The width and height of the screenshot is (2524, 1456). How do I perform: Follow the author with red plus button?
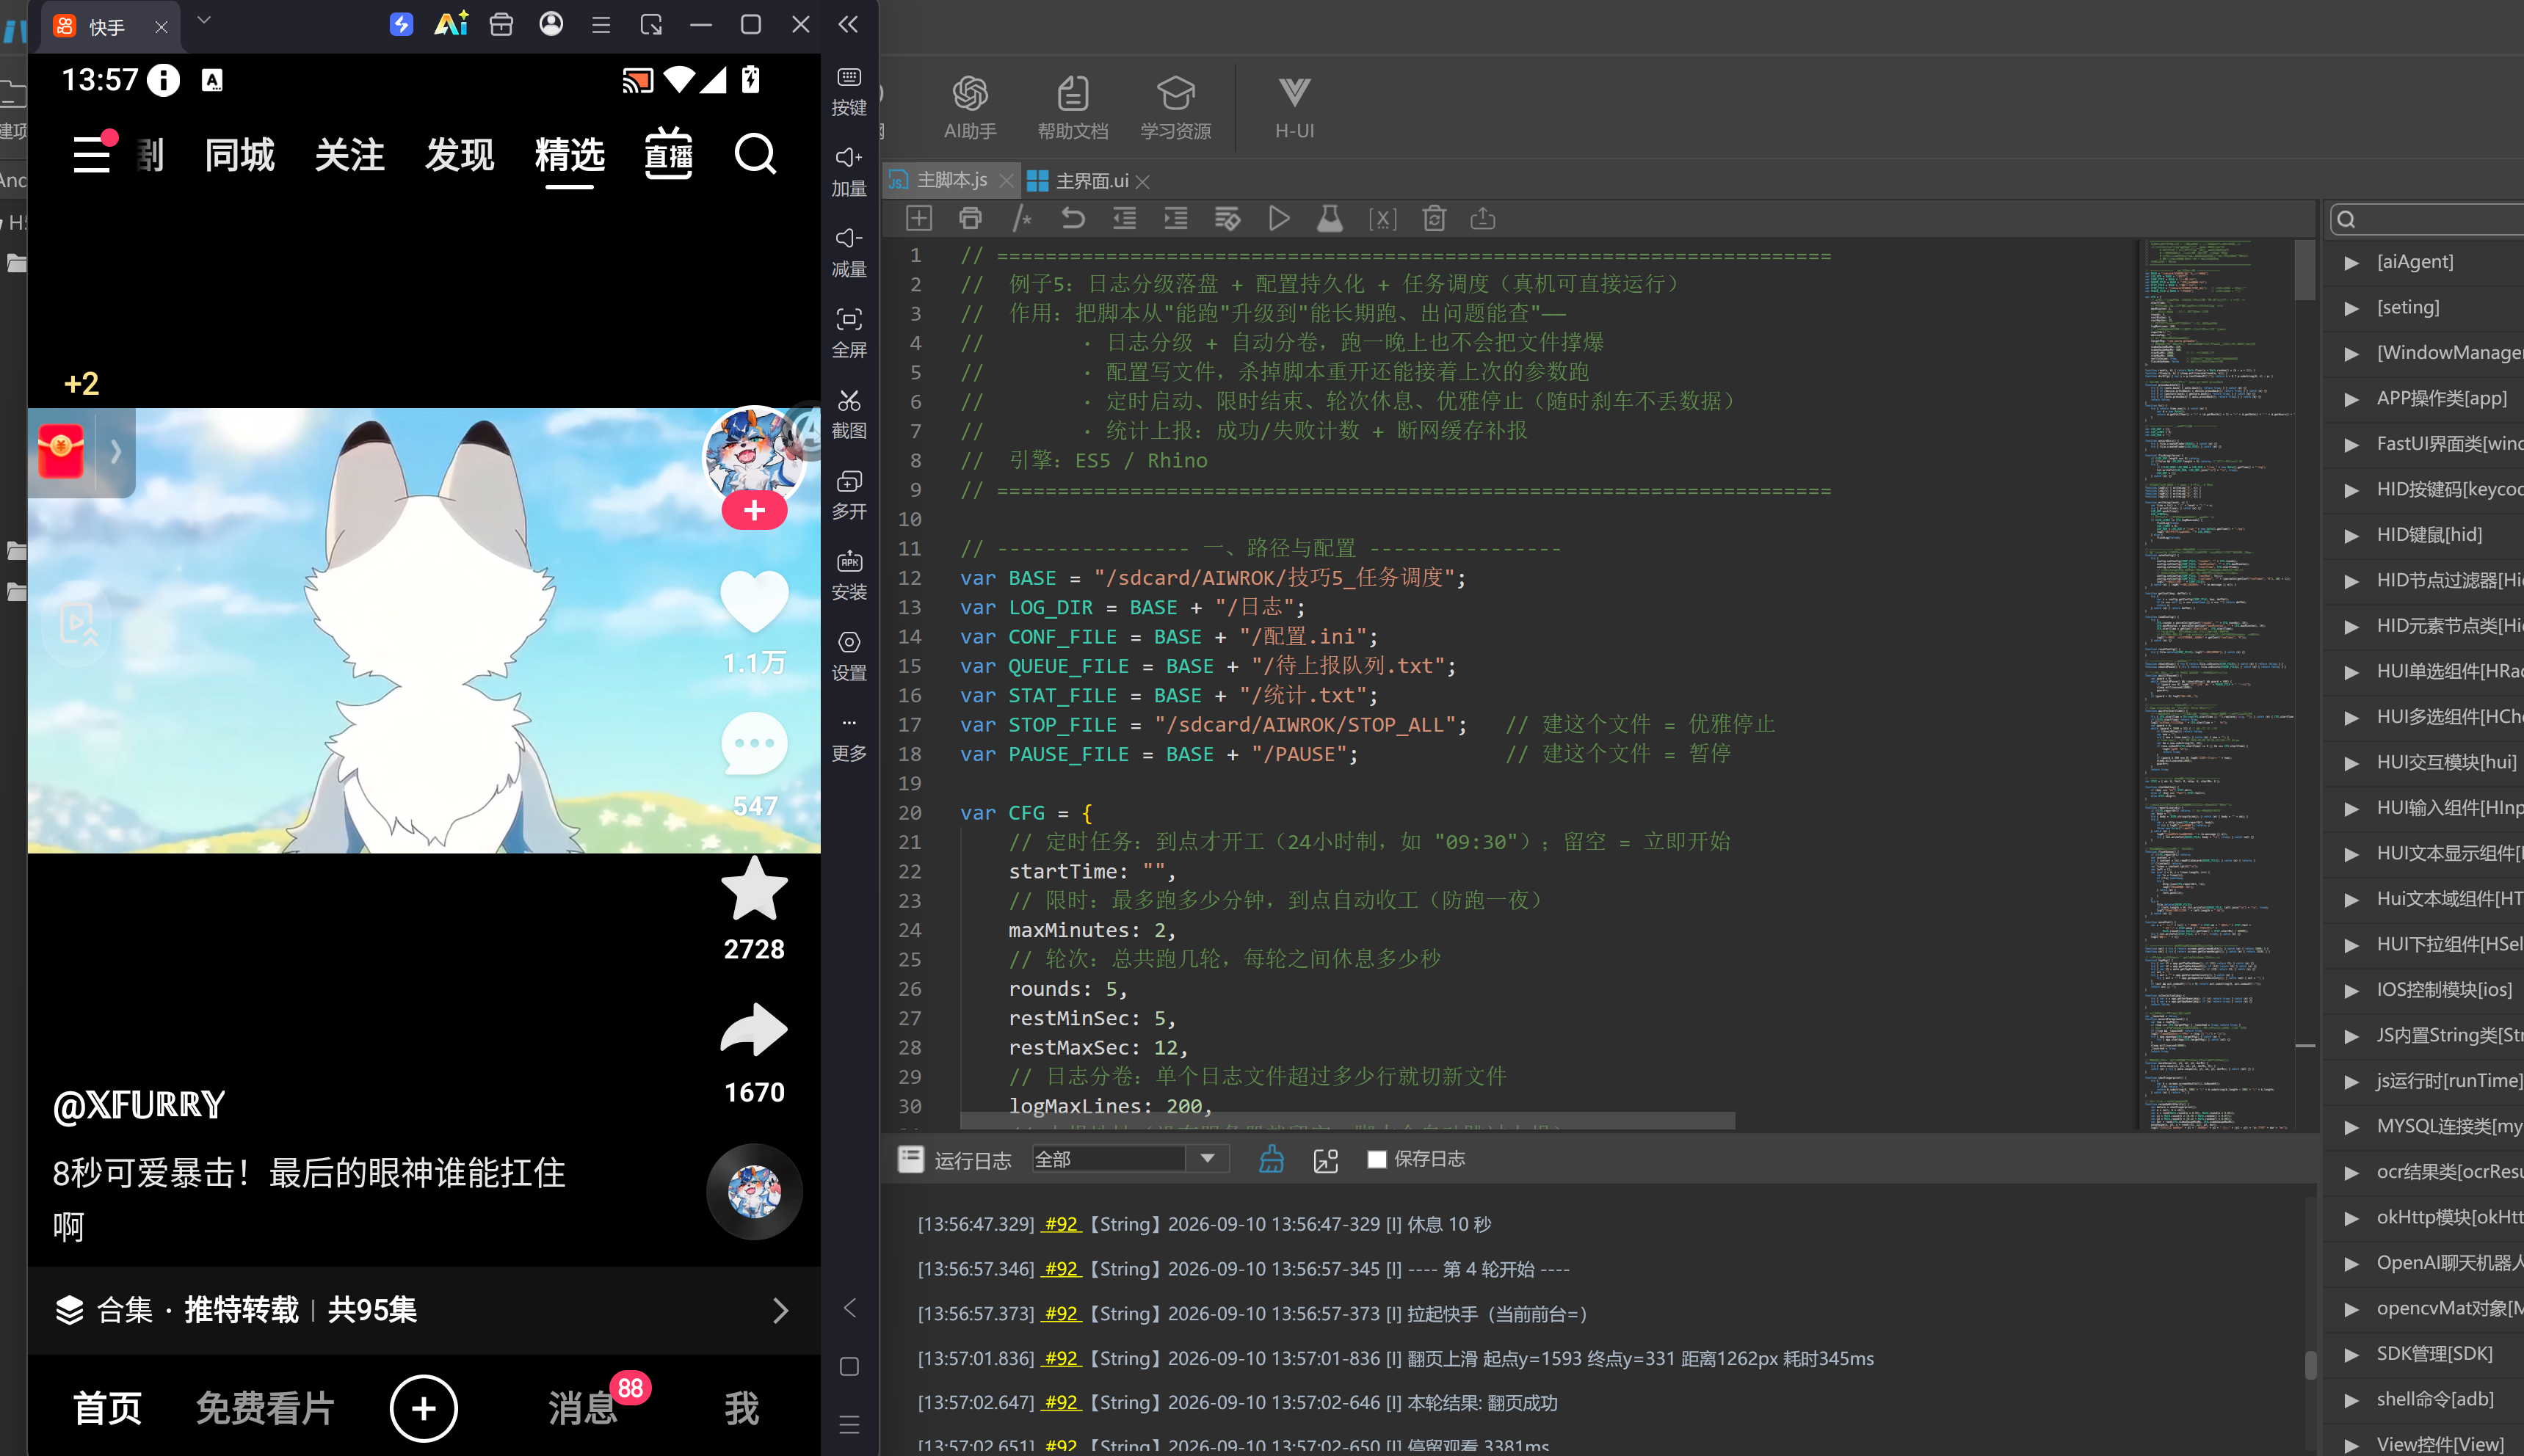[754, 511]
